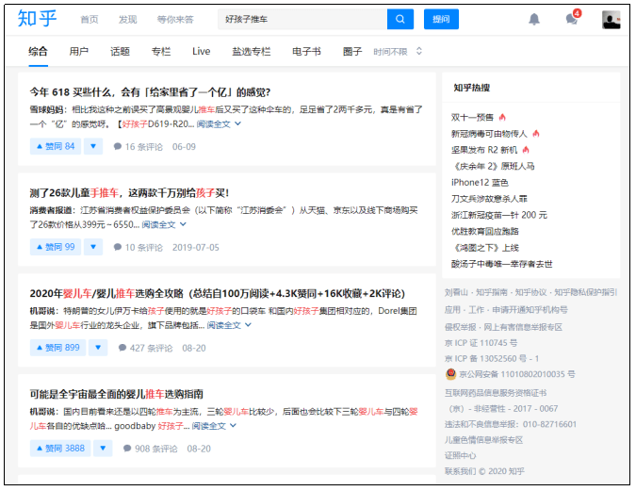Click the blue search magnifier button
Image resolution: width=636 pixels, height=491 pixels.
(x=400, y=19)
